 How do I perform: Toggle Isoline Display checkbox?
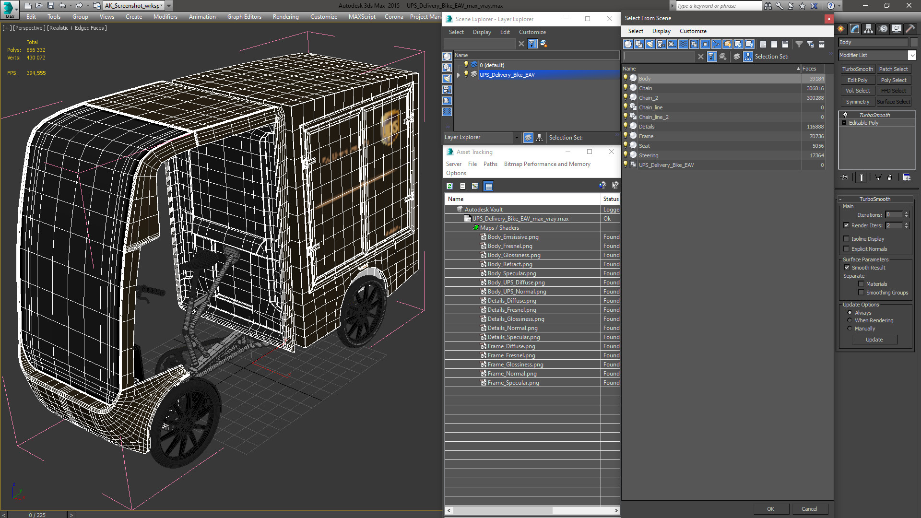click(x=846, y=239)
